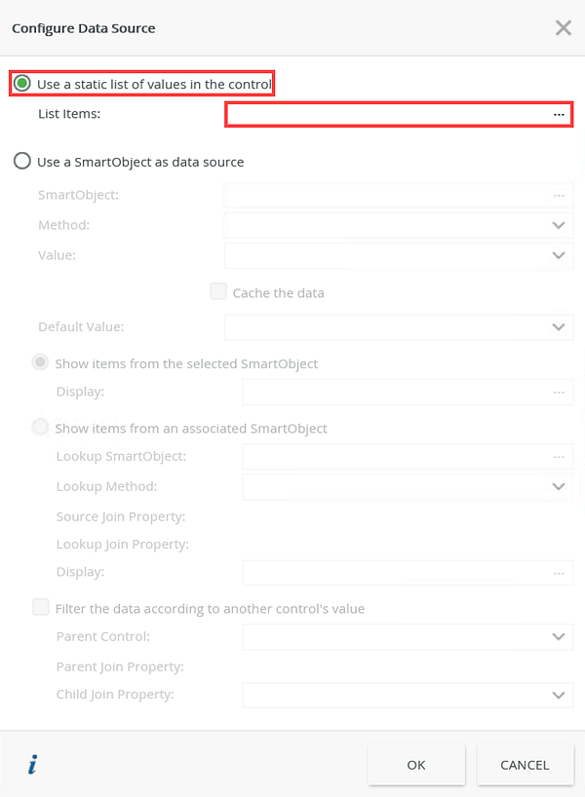Open Lookup SmartObject ellipsis picker
This screenshot has width=585, height=797.
point(559,457)
